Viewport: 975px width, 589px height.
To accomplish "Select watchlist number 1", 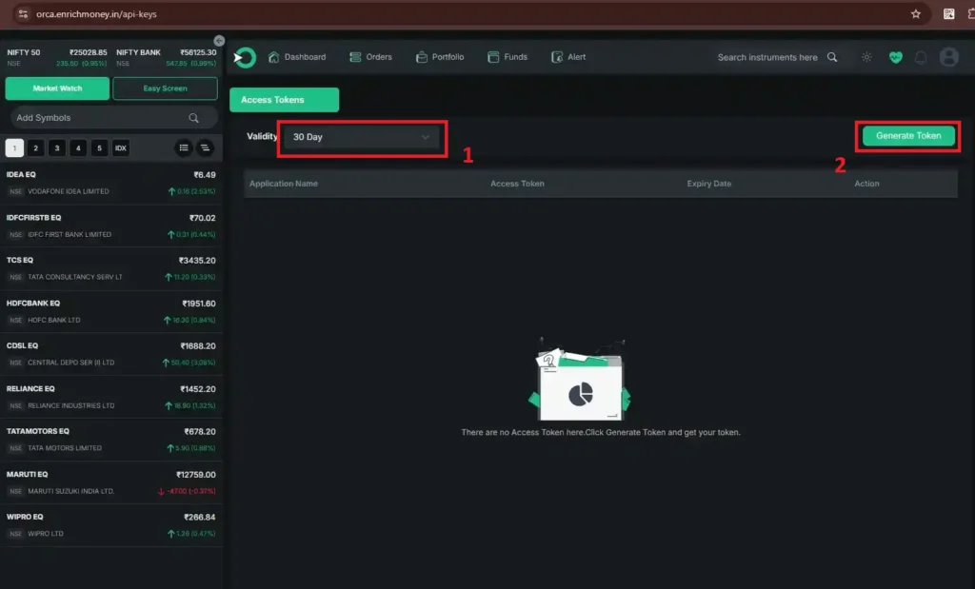I will click(x=14, y=147).
